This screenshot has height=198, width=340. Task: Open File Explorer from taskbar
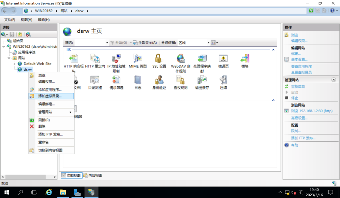63,192
